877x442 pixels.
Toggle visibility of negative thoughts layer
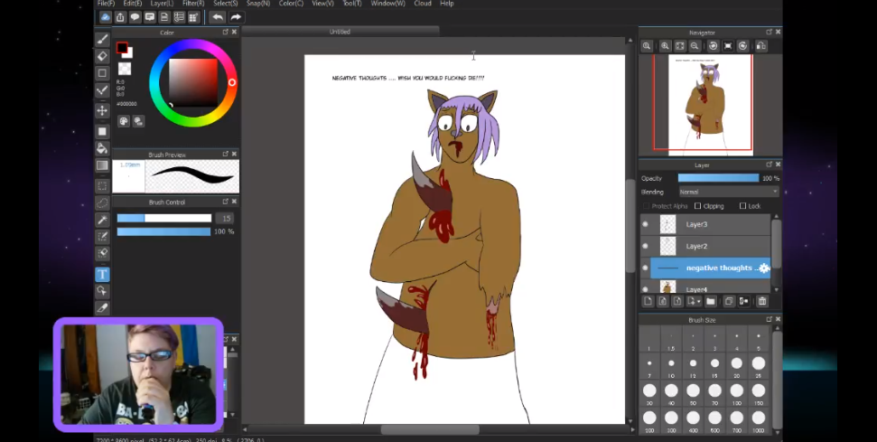click(x=645, y=268)
